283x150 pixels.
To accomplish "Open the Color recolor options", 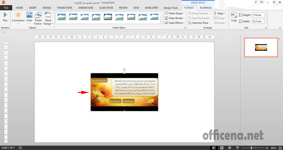I will [29, 18].
